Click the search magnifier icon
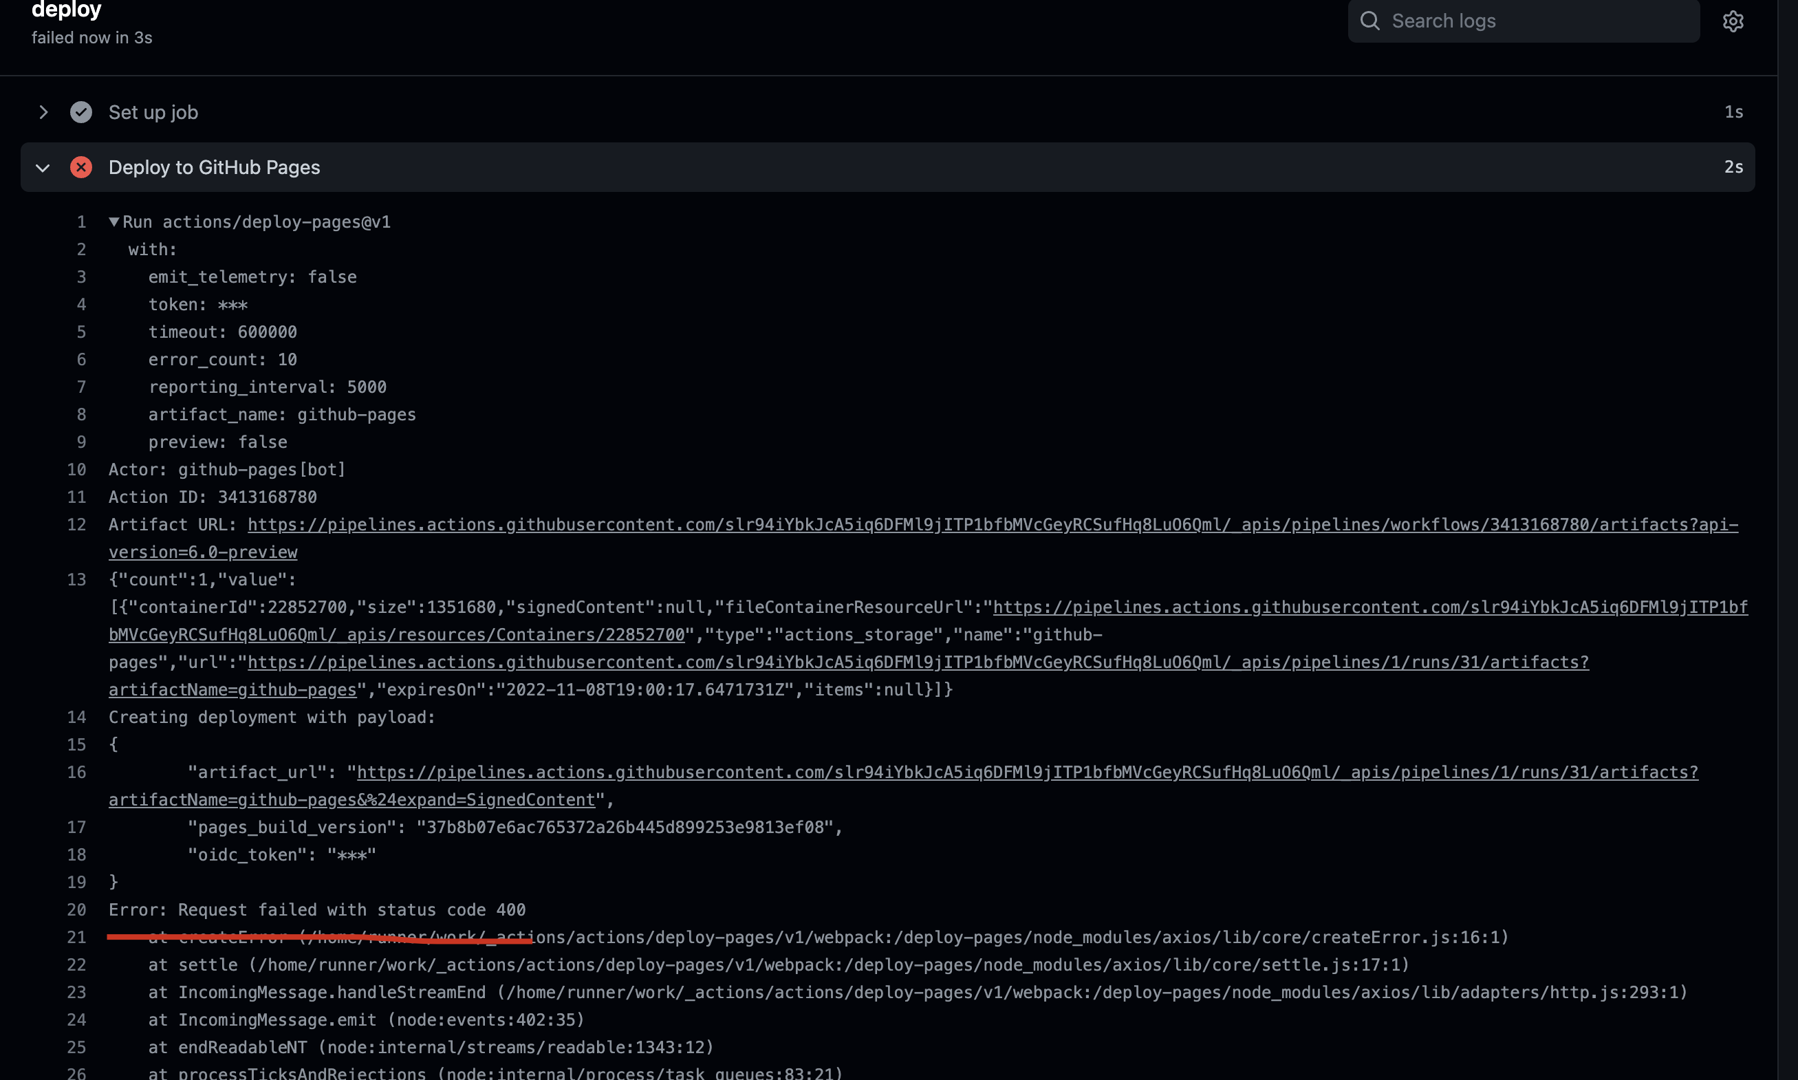This screenshot has width=1798, height=1080. point(1371,21)
